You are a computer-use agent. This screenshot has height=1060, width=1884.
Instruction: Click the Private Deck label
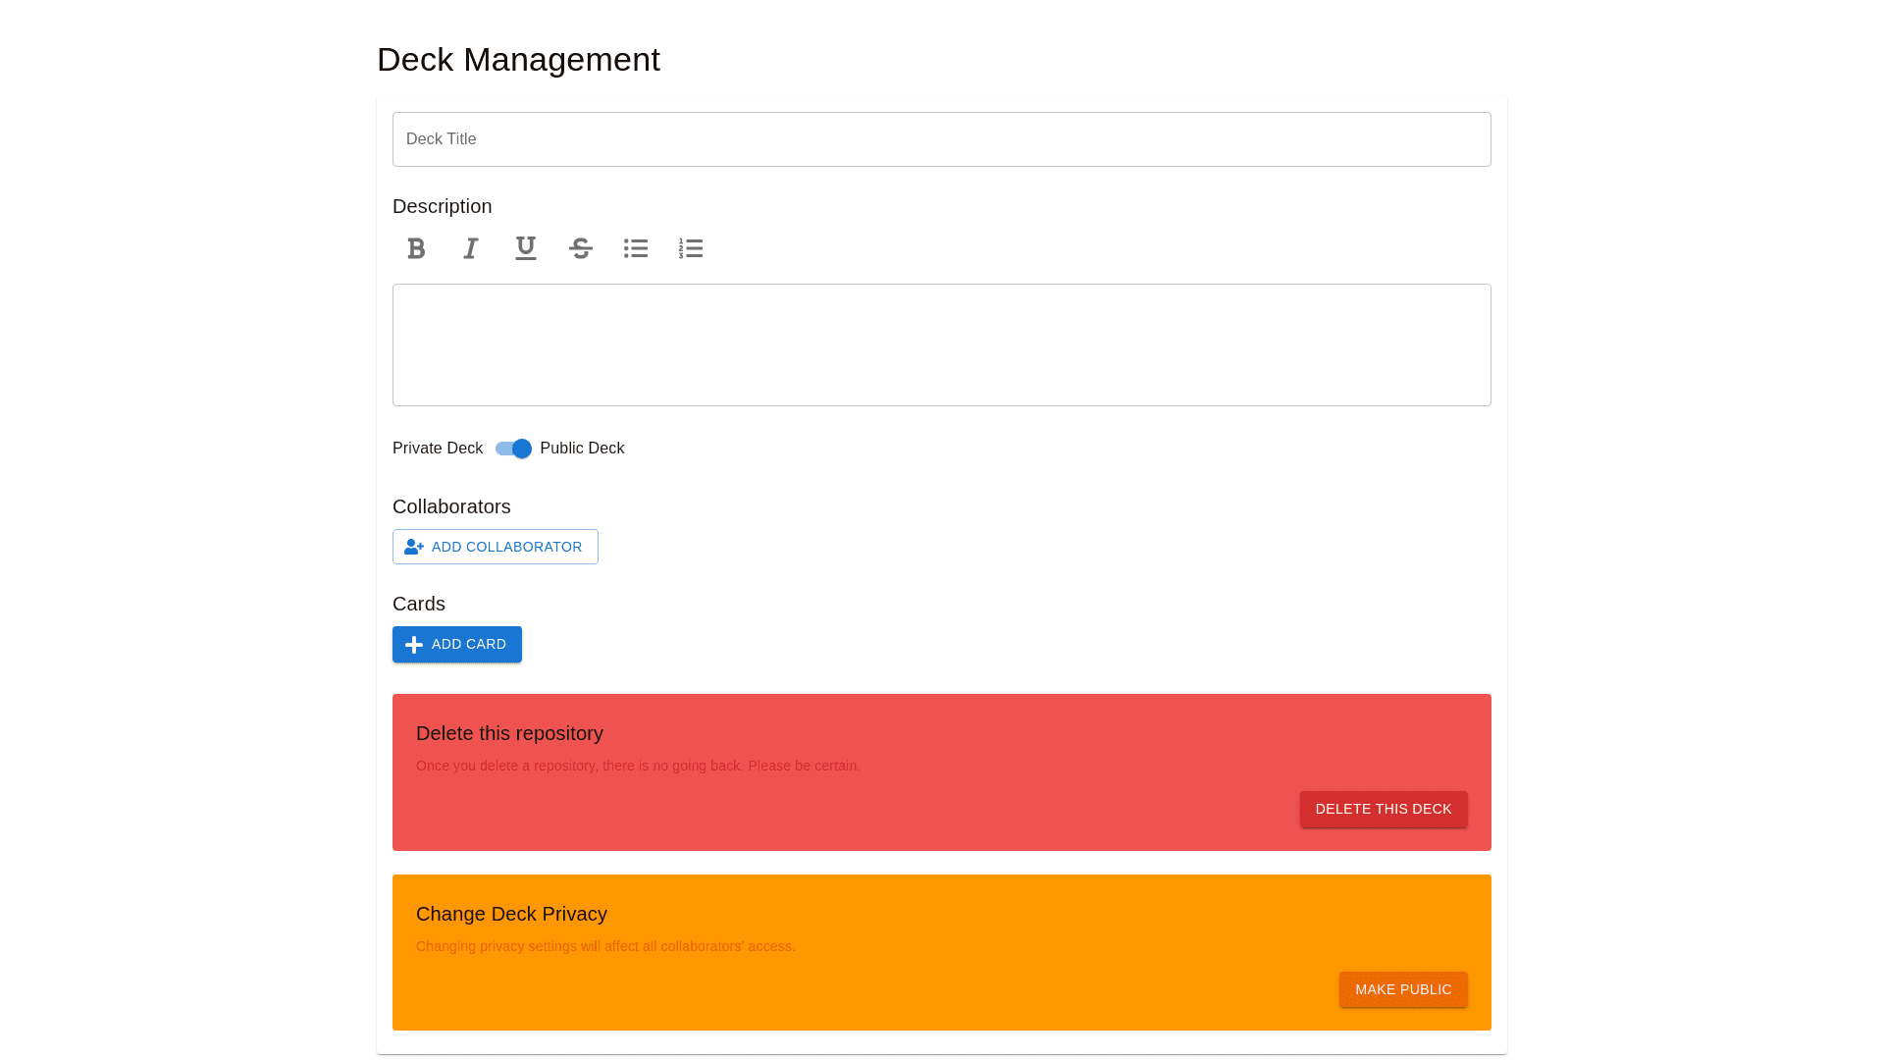[x=438, y=449]
